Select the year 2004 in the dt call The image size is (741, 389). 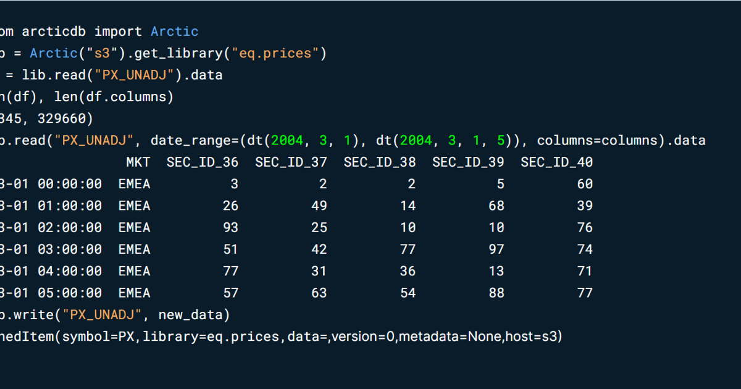[287, 140]
